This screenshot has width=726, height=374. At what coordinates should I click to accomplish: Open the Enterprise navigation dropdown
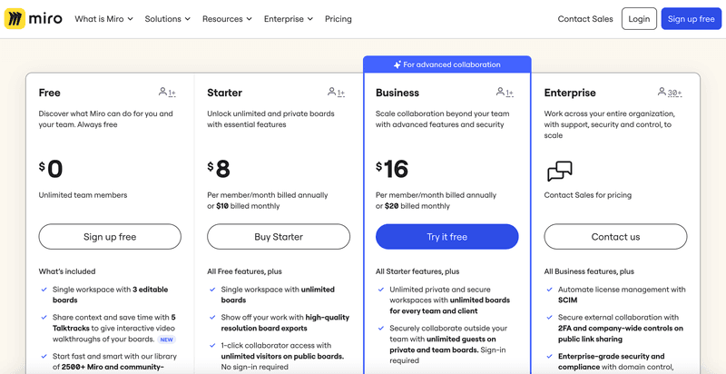pyautogui.click(x=289, y=19)
